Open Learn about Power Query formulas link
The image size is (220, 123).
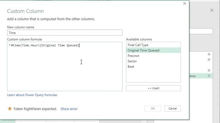pos(32,95)
